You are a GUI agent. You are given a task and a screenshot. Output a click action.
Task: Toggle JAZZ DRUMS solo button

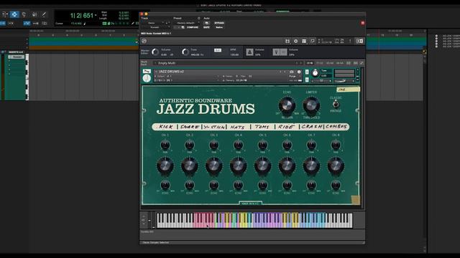tap(307, 72)
